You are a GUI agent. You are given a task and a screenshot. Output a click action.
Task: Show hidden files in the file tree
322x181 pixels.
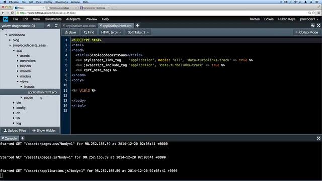44,131
